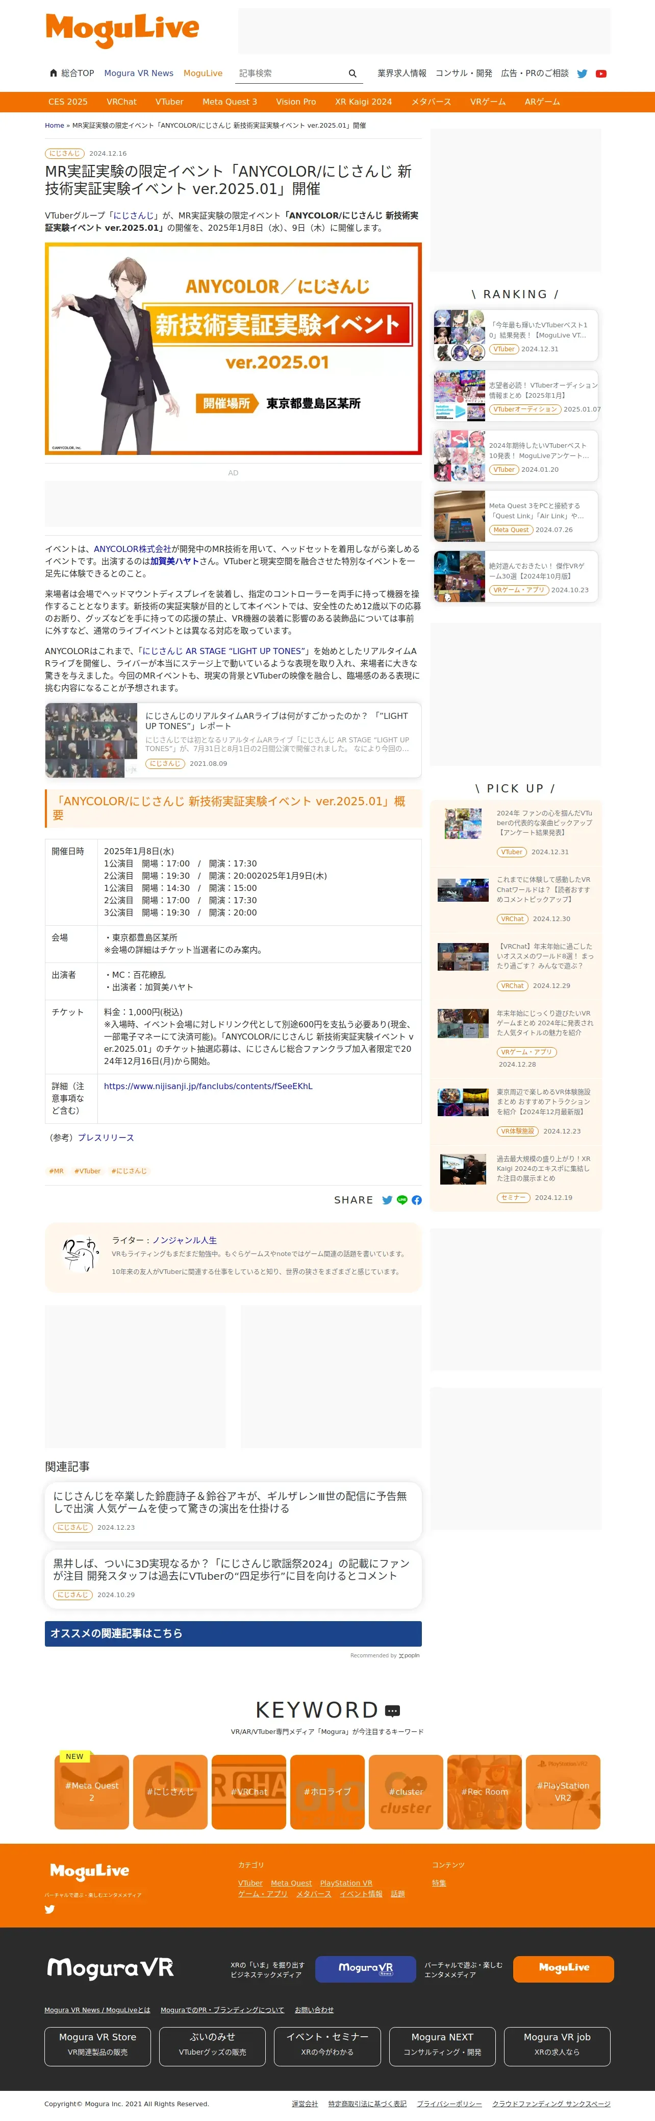The width and height of the screenshot is (655, 2121).
Task: Select the #Rec Room keyword tile
Action: pos(485,1793)
